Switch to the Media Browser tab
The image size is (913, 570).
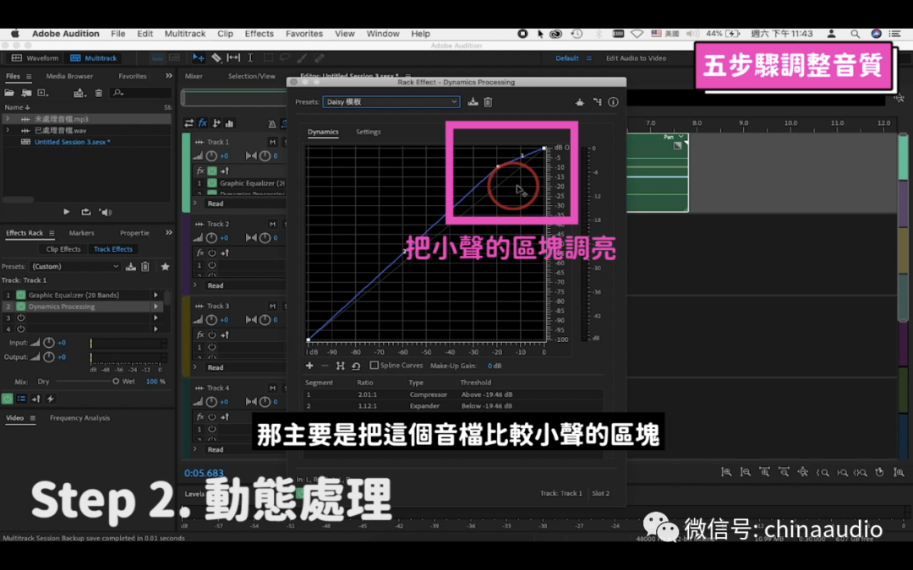[69, 76]
